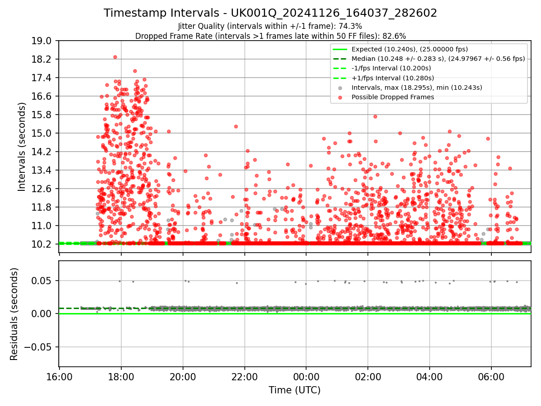Click legend entry 'Possible Dropped Frames'
Image resolution: width=541 pixels, height=406 pixels.
pyautogui.click(x=393, y=97)
